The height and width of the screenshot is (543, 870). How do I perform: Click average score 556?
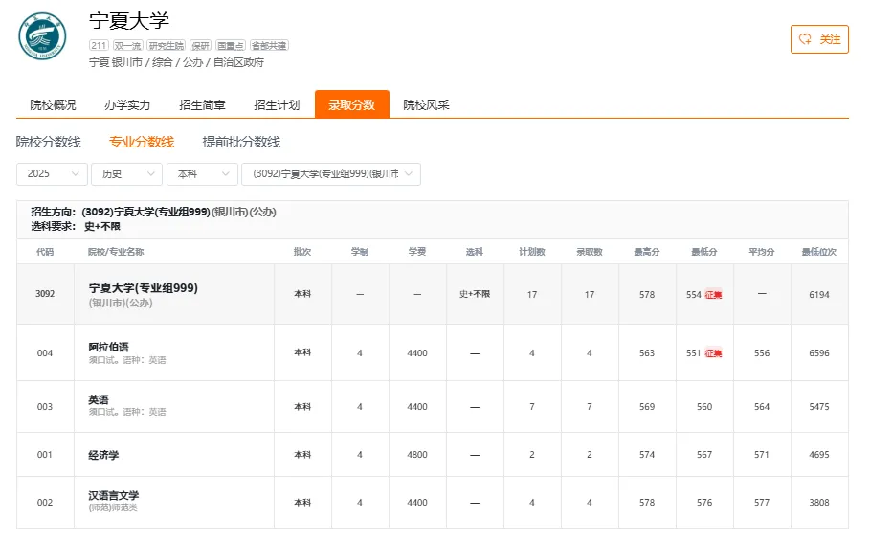pos(762,353)
